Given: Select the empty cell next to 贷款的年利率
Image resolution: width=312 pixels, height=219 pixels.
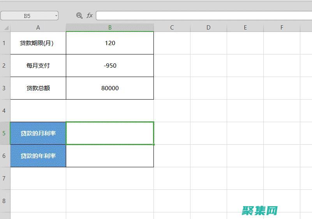Looking at the screenshot, I should (x=110, y=156).
